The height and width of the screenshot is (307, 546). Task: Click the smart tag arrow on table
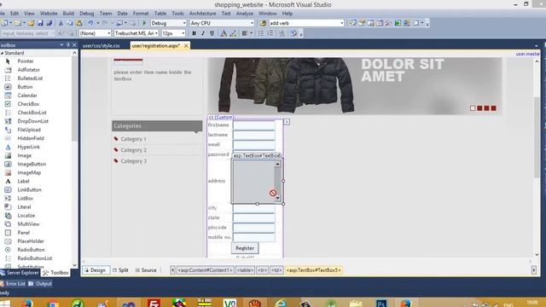click(x=287, y=122)
